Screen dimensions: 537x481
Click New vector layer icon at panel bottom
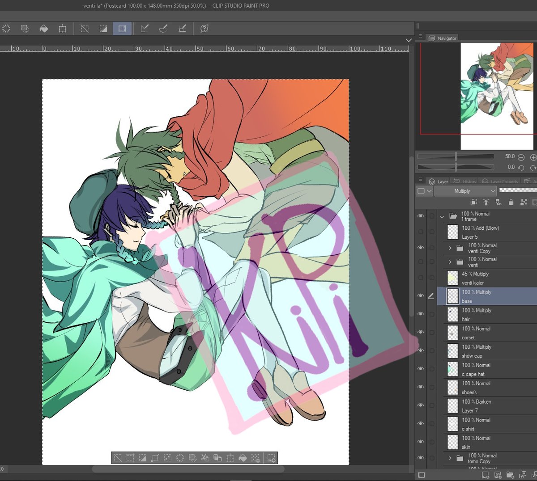click(498, 475)
